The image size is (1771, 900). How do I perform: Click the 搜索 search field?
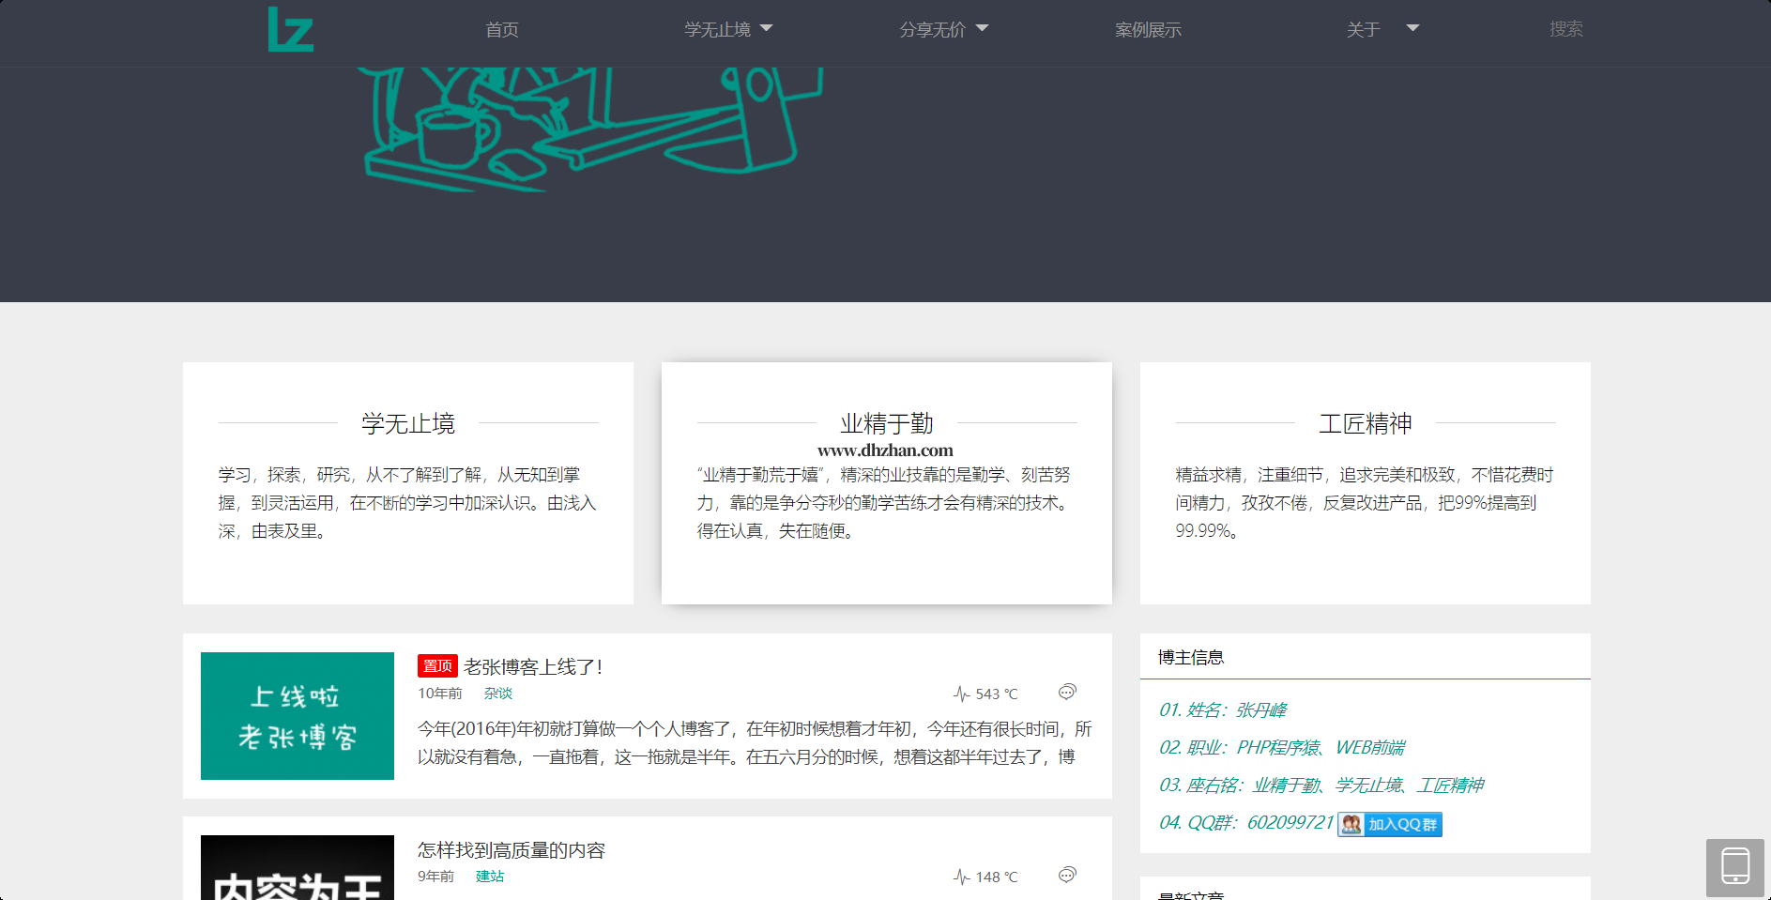point(1565,29)
